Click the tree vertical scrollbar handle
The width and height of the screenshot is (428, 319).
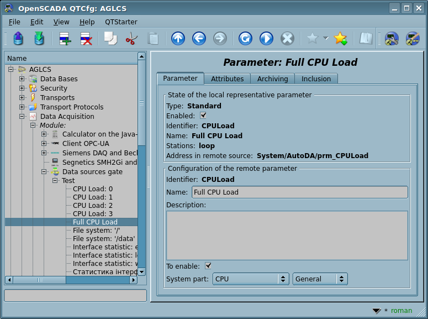(141, 103)
